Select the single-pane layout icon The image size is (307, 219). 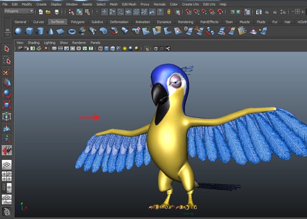tap(7, 165)
